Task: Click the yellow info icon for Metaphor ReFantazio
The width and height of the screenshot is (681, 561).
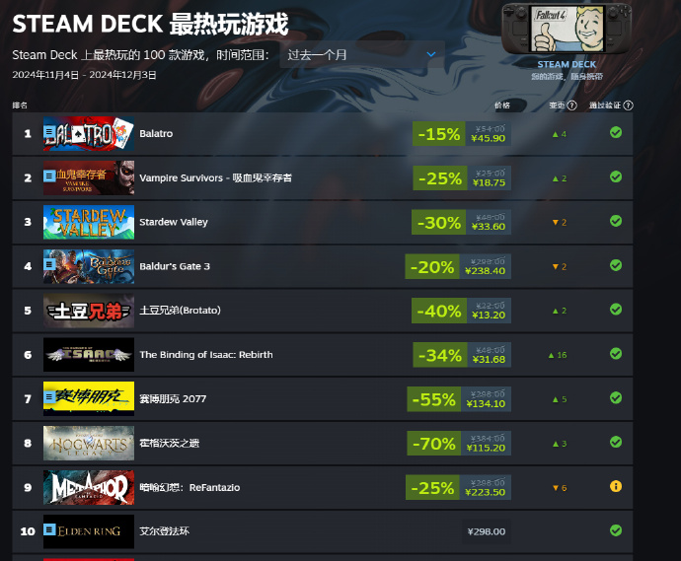Action: click(616, 486)
